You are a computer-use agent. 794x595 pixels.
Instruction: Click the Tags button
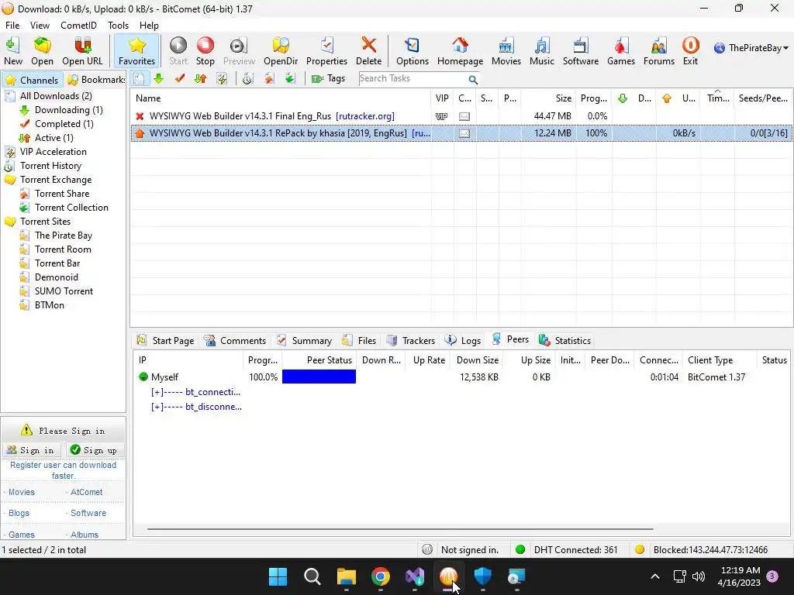328,78
